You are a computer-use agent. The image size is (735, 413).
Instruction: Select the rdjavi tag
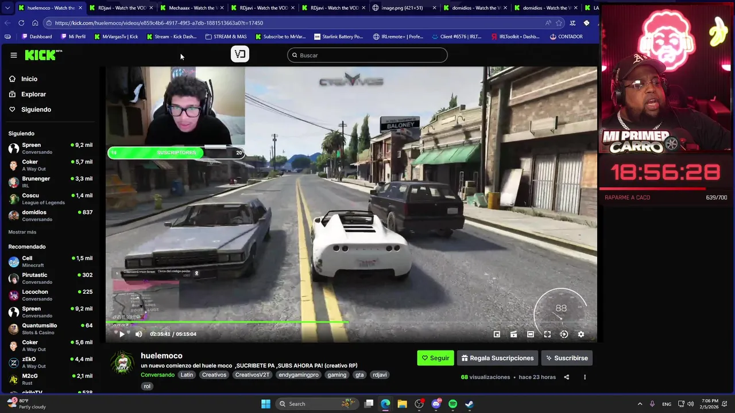[380, 375]
